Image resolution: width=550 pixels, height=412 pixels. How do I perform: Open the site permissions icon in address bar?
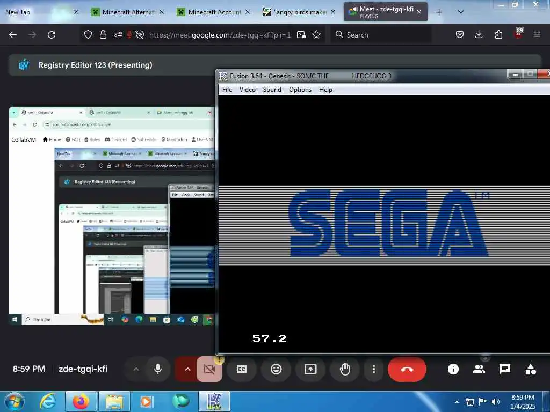tap(118, 34)
